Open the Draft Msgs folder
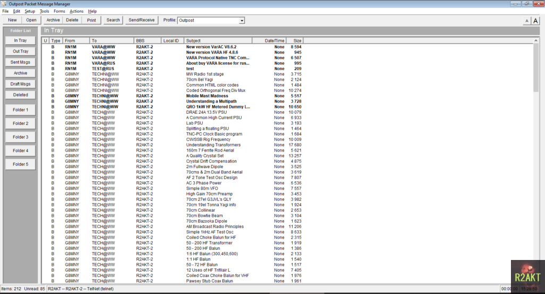 [21, 84]
